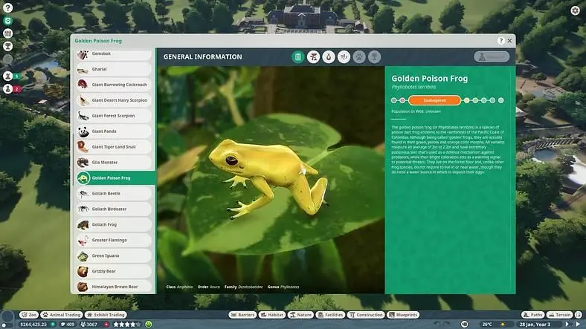The height and width of the screenshot is (329, 586).
Task: Click the orange Endangered status pill
Action: (x=434, y=100)
